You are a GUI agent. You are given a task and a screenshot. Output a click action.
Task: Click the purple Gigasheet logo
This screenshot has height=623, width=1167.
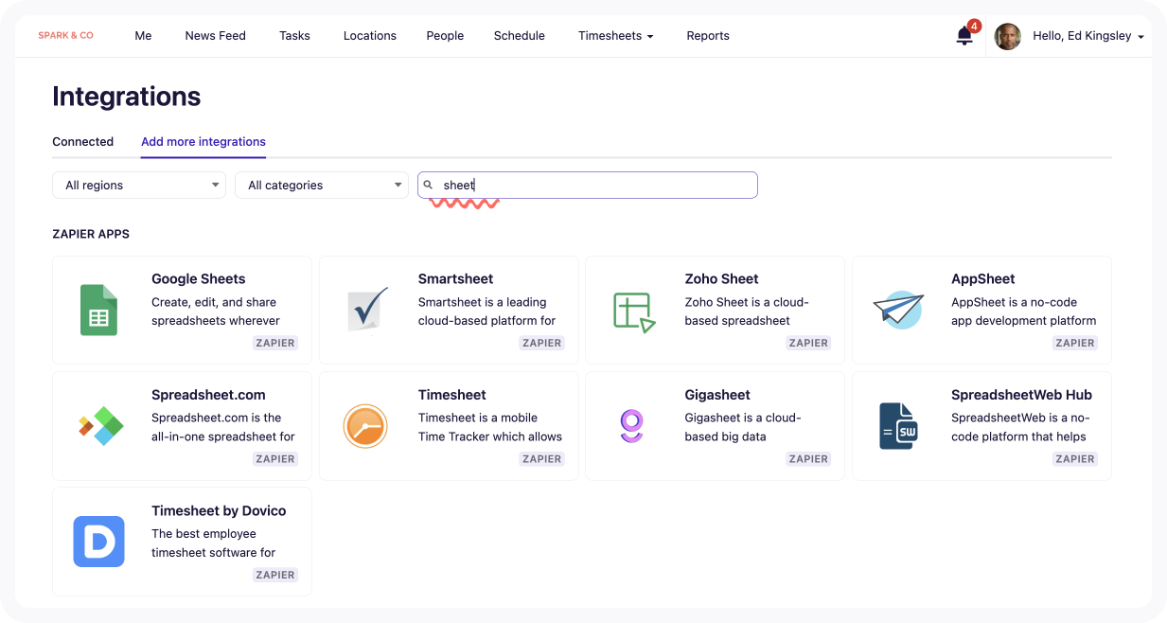[x=631, y=426]
